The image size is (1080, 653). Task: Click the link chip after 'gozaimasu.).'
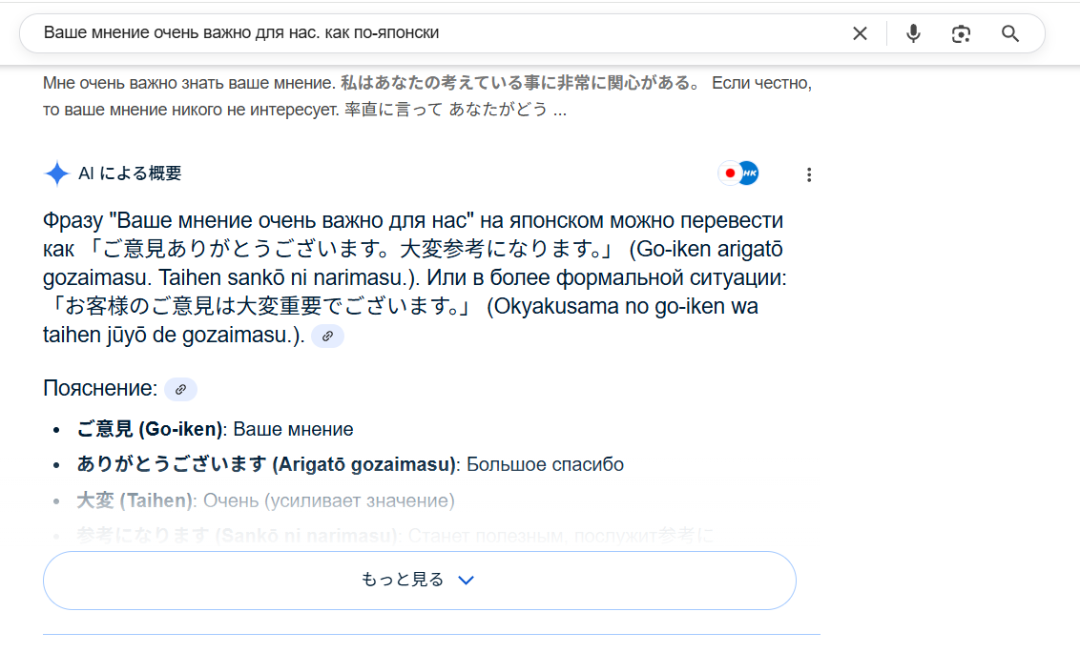coord(327,337)
